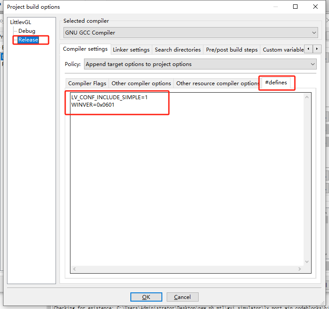This screenshot has height=309, width=329.
Task: Select the Debug build target
Action: [x=27, y=31]
